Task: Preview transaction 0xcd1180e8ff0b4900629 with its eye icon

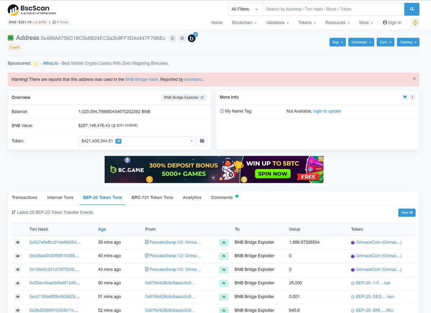Action: [x=18, y=297]
